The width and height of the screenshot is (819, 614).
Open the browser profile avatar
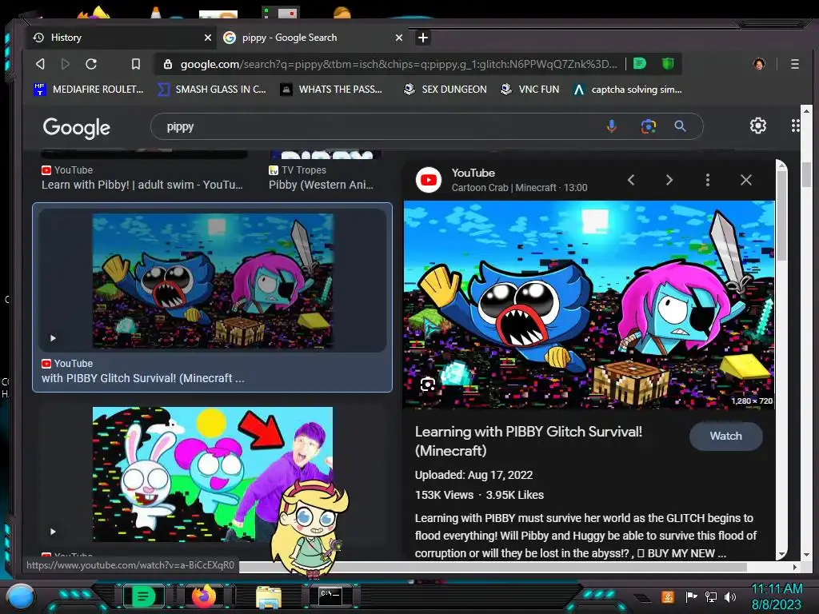tap(759, 64)
